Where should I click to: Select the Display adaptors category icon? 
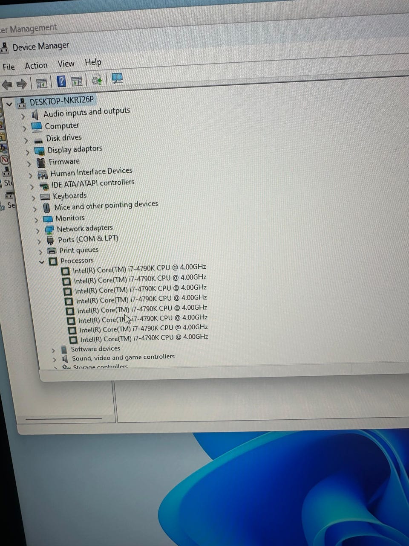click(40, 151)
